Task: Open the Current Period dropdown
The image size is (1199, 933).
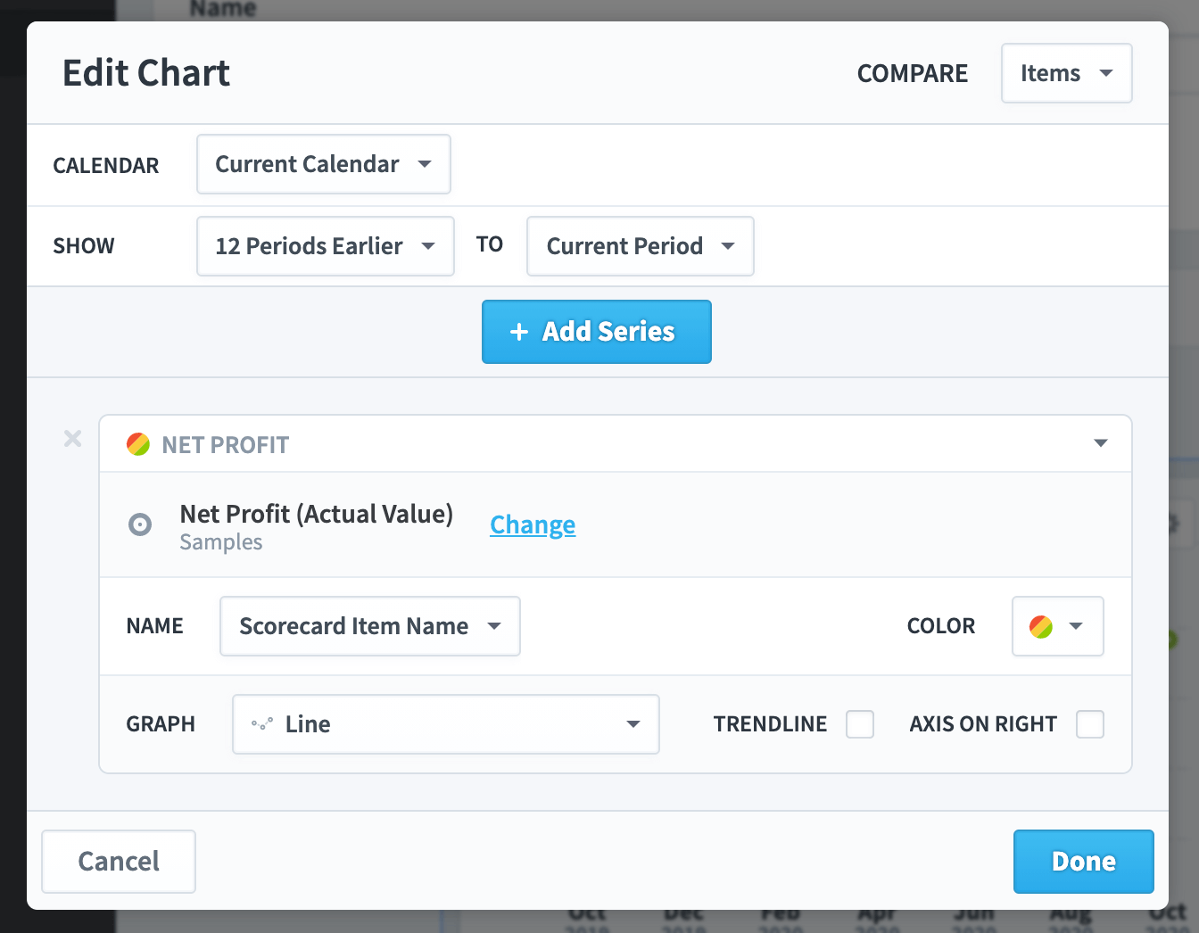Action: pos(641,246)
